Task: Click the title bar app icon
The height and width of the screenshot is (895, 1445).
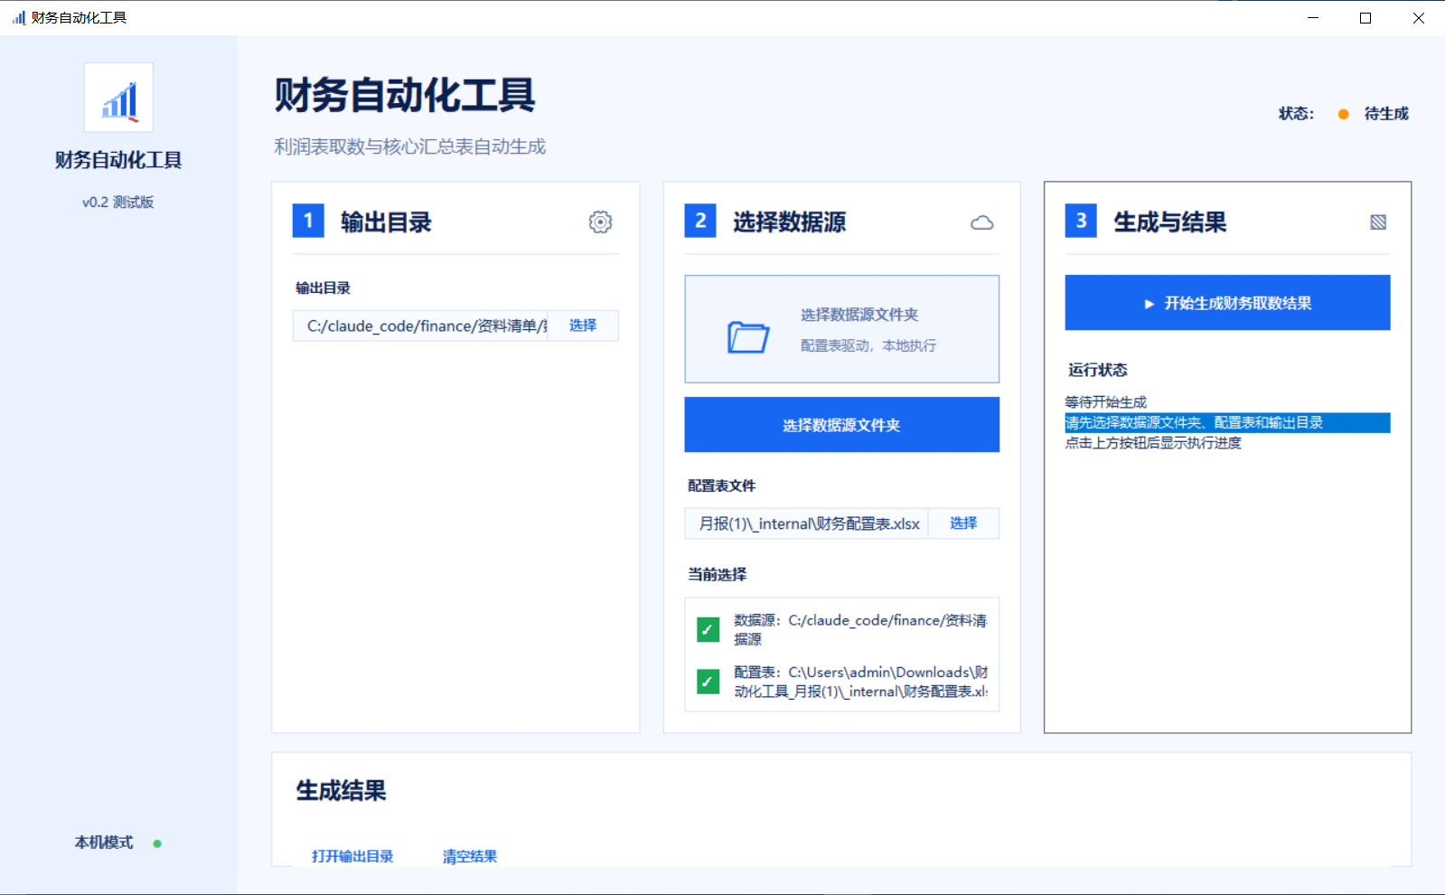Action: 19,17
